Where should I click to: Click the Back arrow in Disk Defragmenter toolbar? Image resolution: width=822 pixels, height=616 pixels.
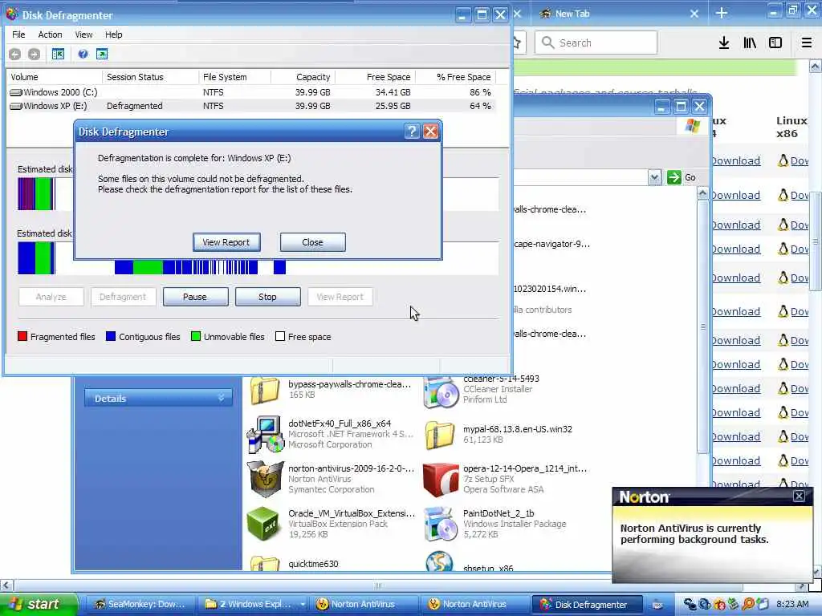(14, 54)
